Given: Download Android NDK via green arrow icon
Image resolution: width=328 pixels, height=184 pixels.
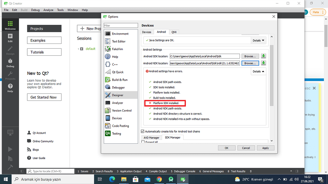Looking at the screenshot, I should click(263, 63).
